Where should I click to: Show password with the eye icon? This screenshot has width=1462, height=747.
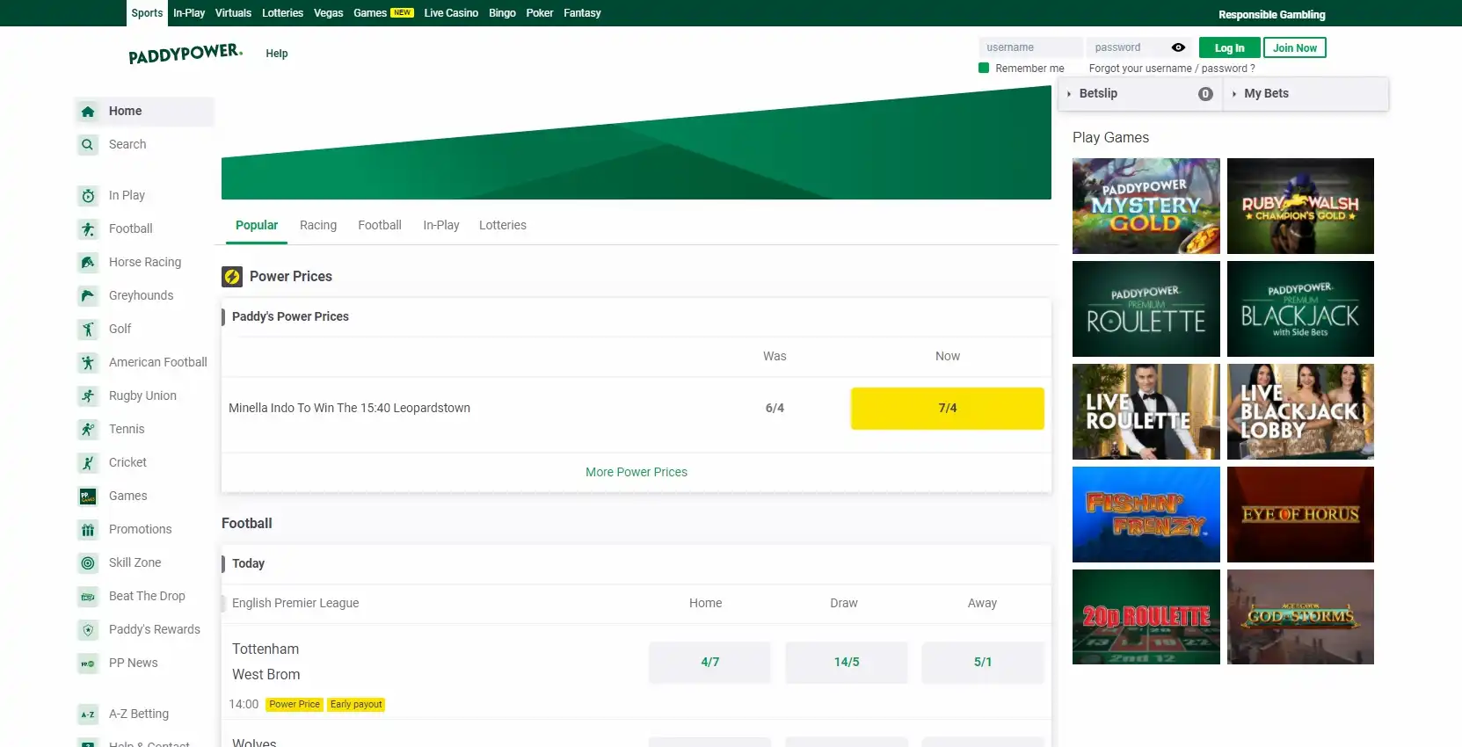(x=1178, y=47)
